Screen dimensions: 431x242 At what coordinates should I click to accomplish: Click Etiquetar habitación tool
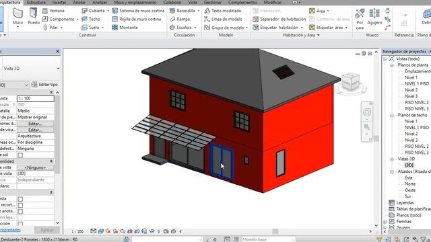277,28
